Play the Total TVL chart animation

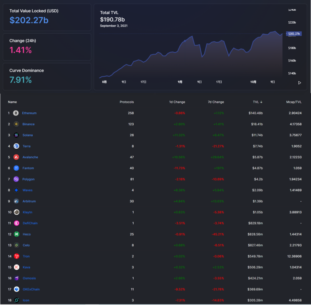tap(299, 83)
